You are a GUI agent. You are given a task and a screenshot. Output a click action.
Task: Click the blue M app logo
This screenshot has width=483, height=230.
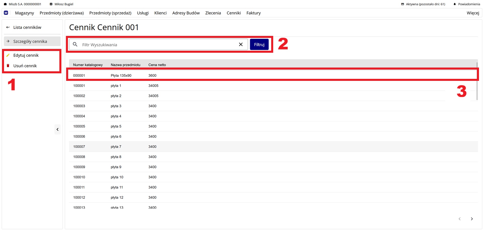tap(6, 13)
